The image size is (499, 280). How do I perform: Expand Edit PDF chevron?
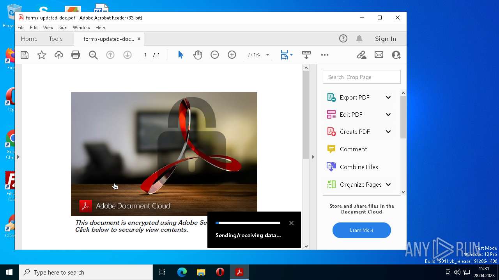click(x=388, y=115)
